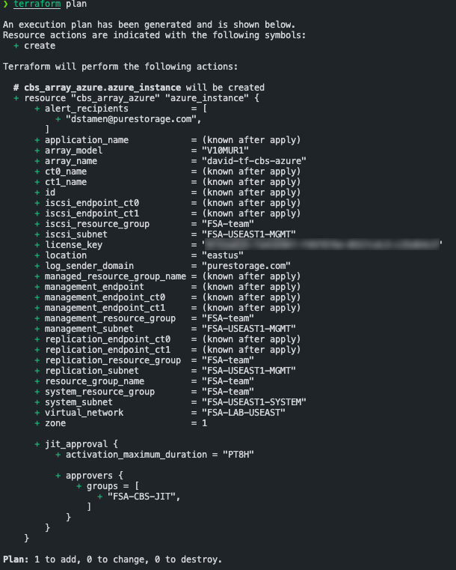Click the blurred license_key value
The height and width of the screenshot is (570, 456).
pos(321,244)
